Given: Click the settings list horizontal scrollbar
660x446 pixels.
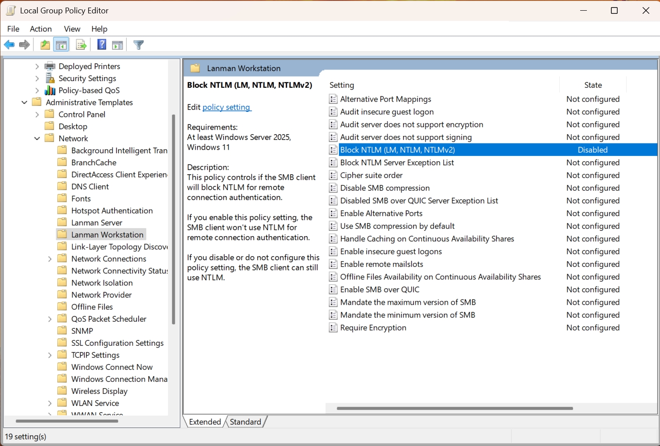Looking at the screenshot, I should click(x=454, y=408).
